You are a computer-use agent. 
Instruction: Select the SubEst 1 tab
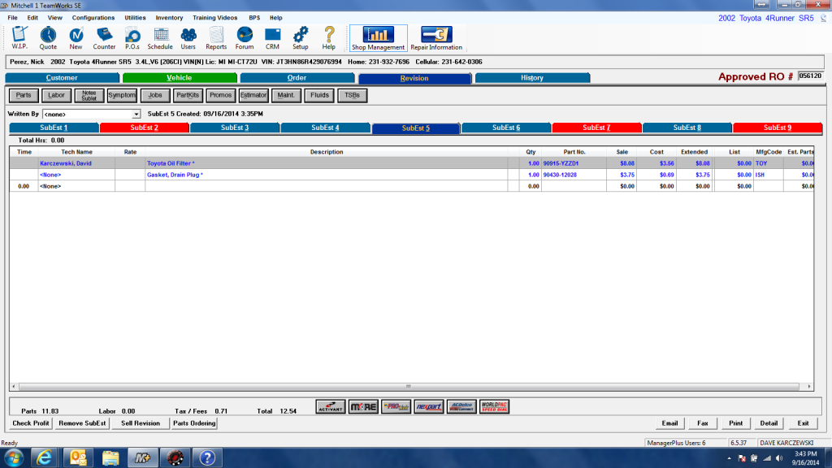coord(54,128)
